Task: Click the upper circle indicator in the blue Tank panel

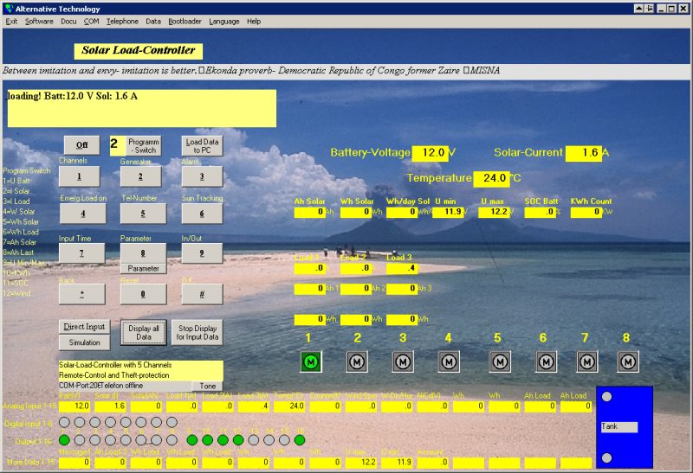Action: pyautogui.click(x=607, y=397)
